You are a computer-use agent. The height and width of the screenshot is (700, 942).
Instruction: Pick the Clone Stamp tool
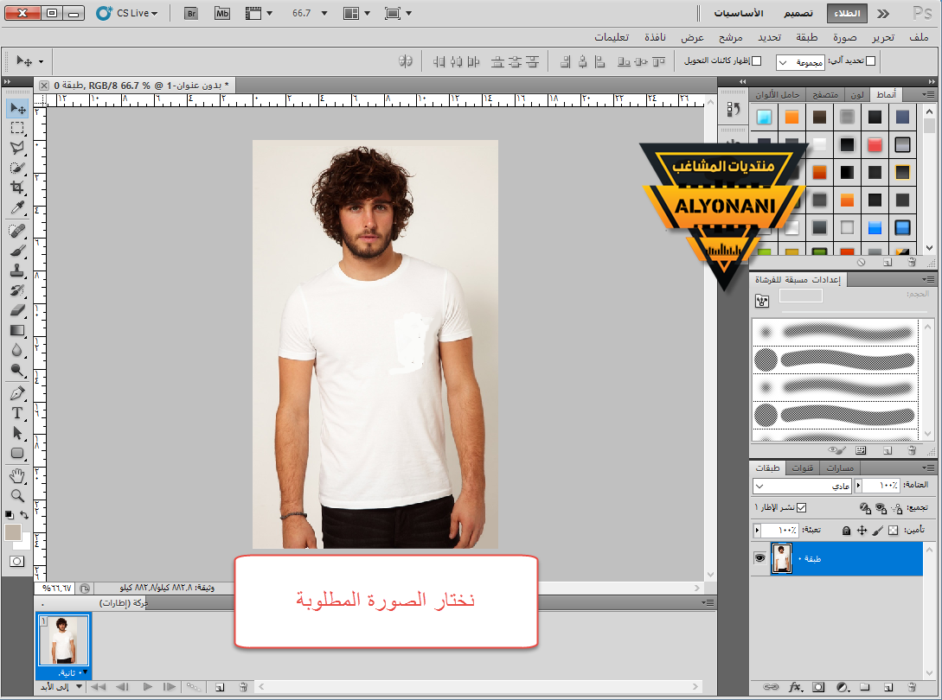(17, 270)
